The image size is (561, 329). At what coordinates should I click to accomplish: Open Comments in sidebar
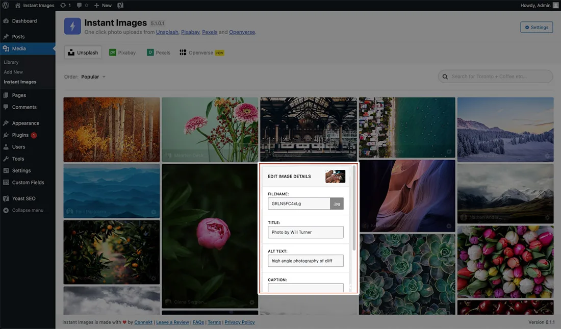point(28,107)
